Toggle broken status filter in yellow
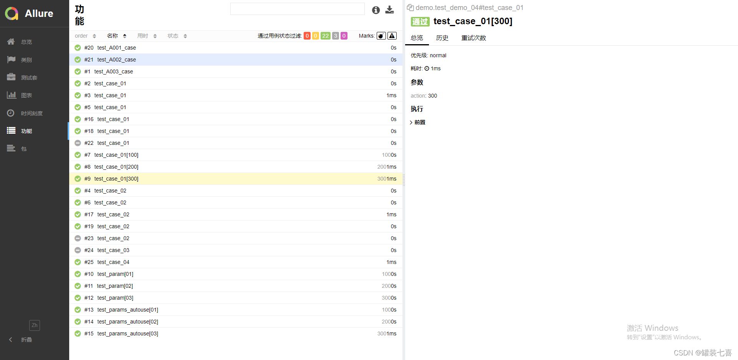738x360 pixels. click(x=316, y=36)
